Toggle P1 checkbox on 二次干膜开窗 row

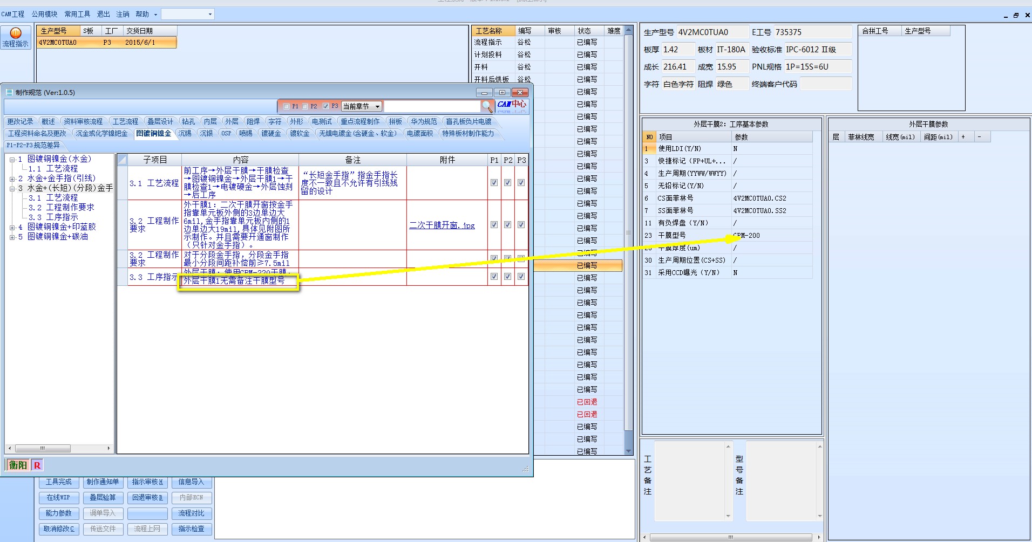tap(494, 225)
